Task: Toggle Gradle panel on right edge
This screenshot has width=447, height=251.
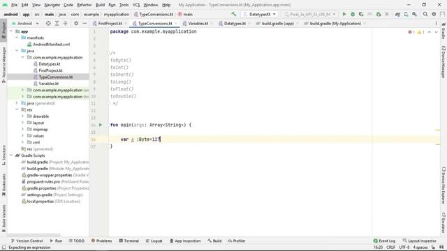Action: 444,31
